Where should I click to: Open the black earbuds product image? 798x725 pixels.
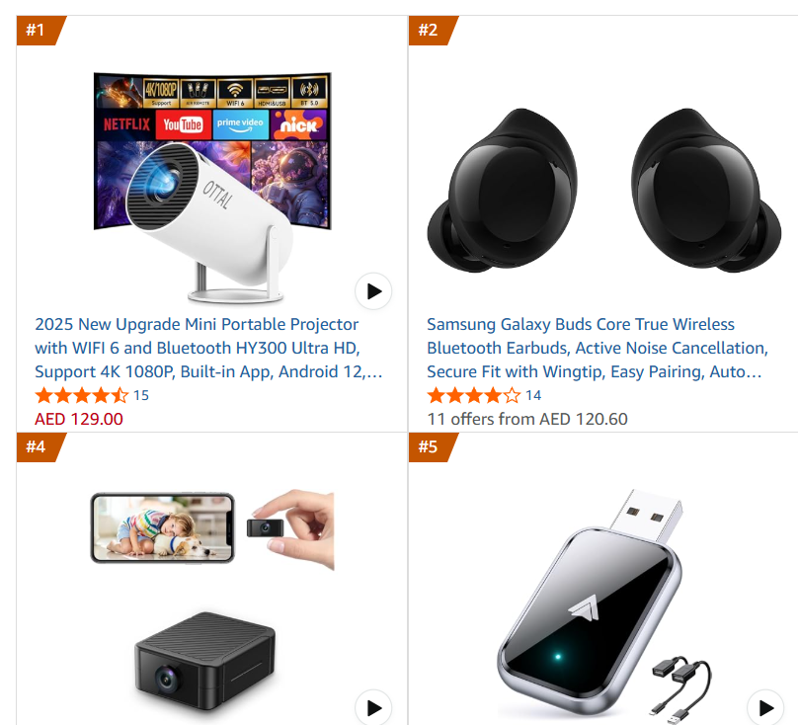pyautogui.click(x=604, y=190)
